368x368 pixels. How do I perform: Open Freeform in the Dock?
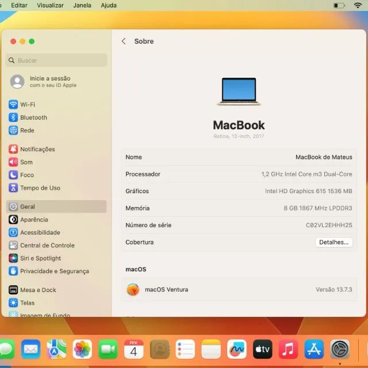coord(237,349)
